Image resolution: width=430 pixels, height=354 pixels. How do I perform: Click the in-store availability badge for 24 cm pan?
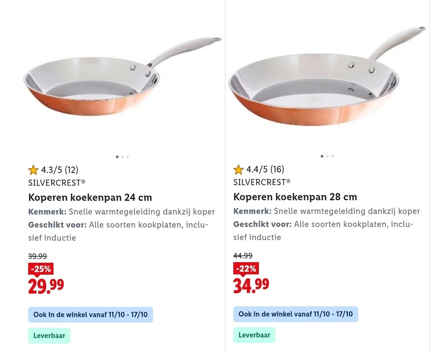click(90, 314)
